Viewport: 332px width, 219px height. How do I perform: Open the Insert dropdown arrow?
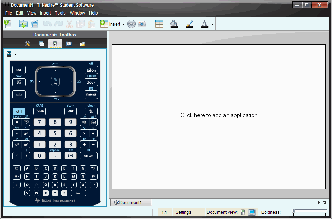123,24
